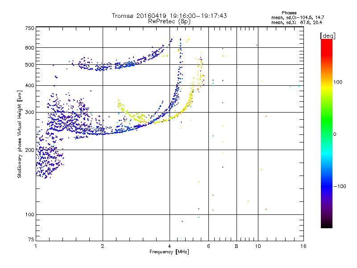
Task: Click the '4' x-axis tick label
Action: coord(170,246)
